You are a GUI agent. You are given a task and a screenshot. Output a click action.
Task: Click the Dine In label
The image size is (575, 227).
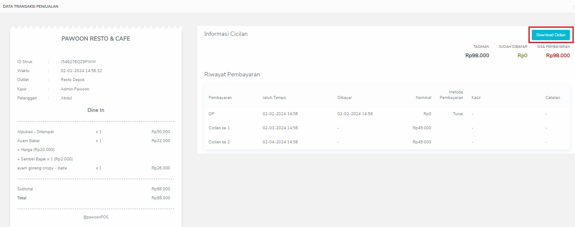coord(96,110)
